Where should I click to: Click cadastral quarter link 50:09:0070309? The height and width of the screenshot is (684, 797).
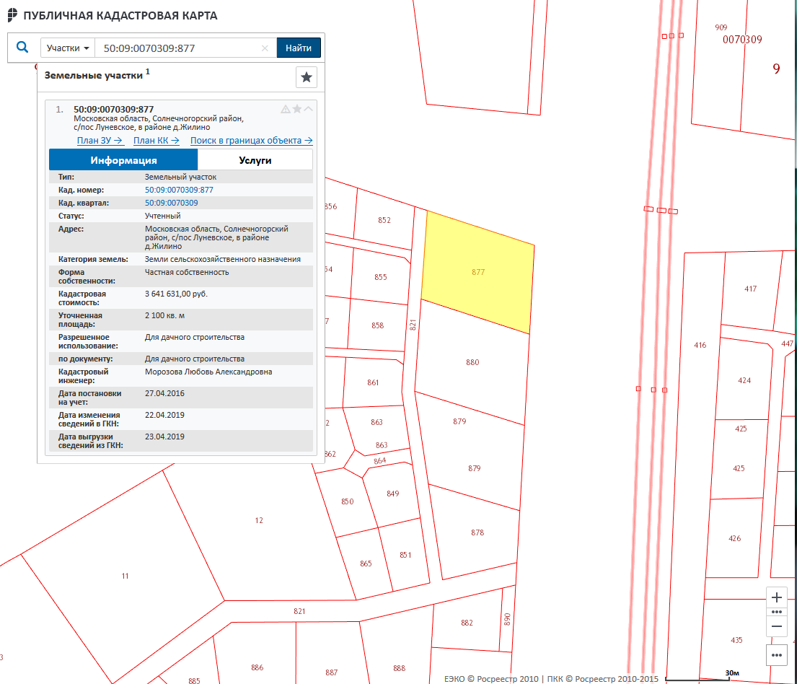point(171,203)
